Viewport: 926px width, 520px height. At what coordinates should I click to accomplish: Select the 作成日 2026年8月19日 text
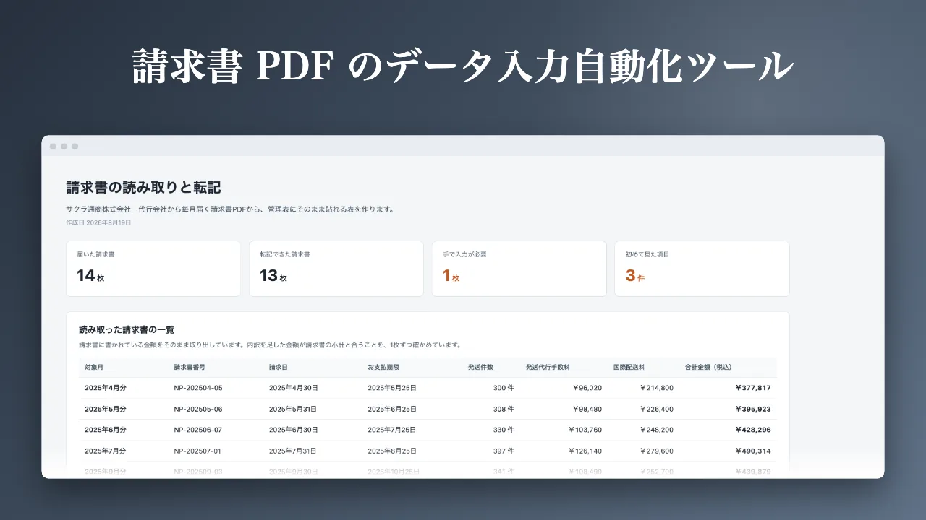(98, 222)
